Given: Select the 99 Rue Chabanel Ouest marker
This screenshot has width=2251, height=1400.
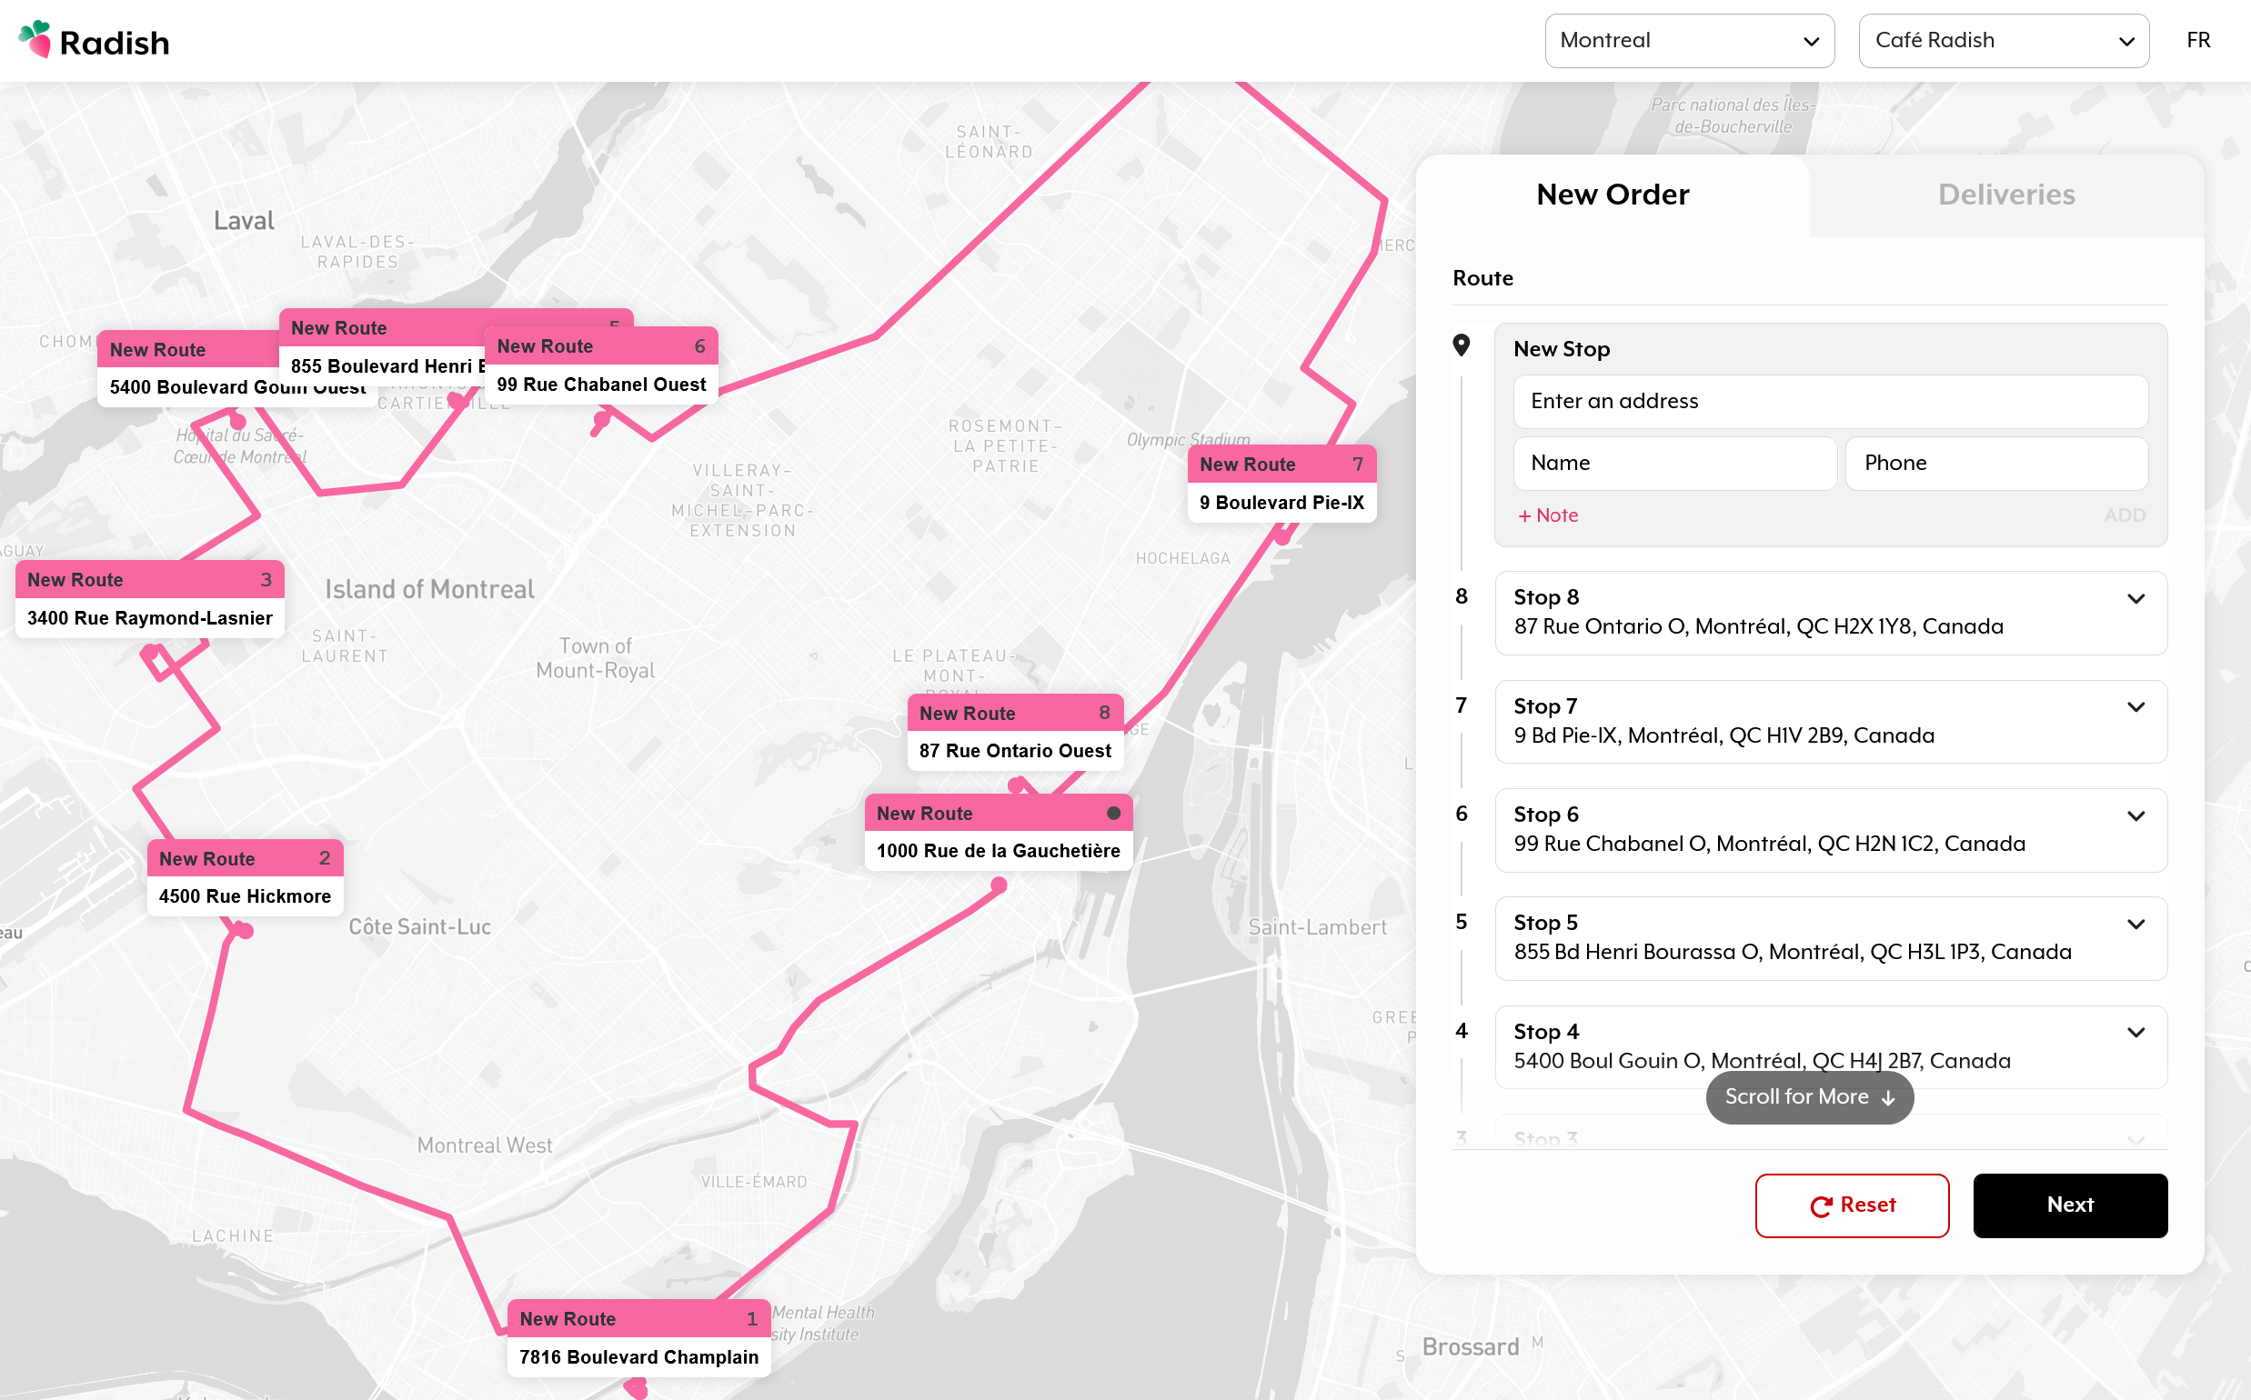Looking at the screenshot, I should pyautogui.click(x=600, y=365).
